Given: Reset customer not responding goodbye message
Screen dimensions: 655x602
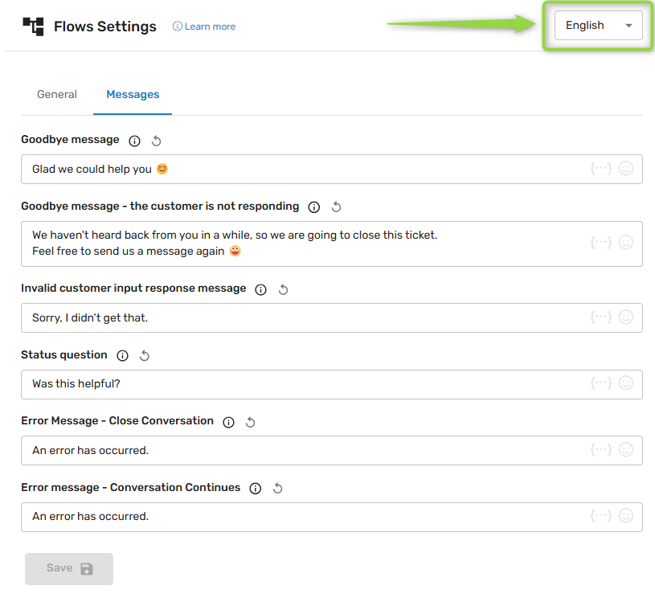Looking at the screenshot, I should pos(337,207).
